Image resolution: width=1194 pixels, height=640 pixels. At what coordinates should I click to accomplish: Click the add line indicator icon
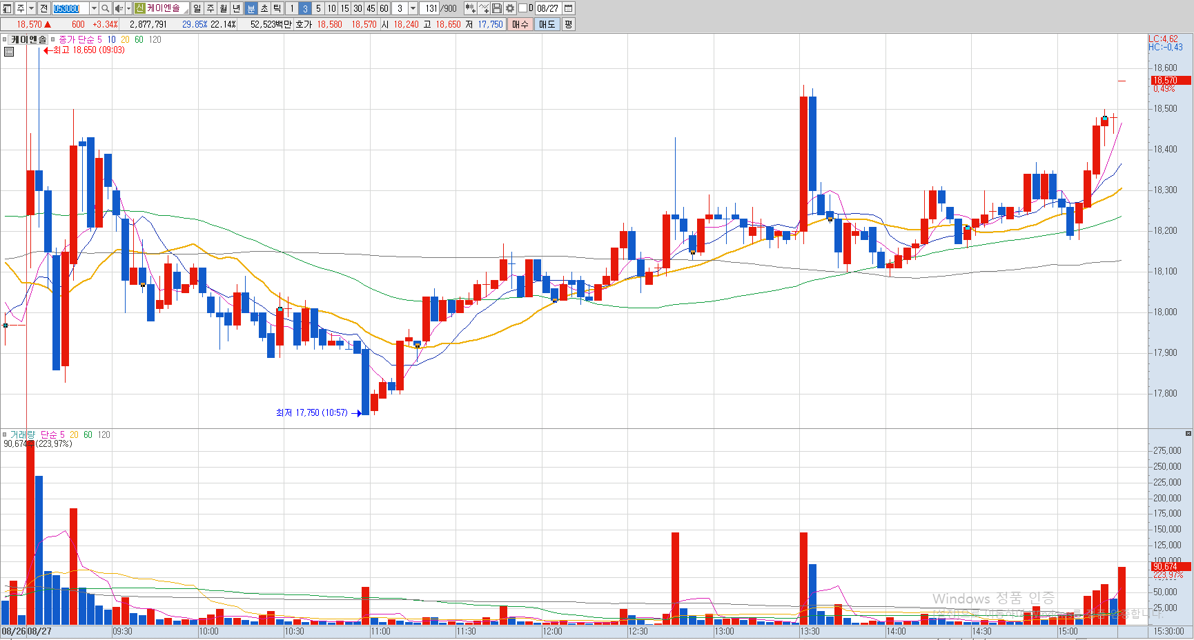[484, 8]
